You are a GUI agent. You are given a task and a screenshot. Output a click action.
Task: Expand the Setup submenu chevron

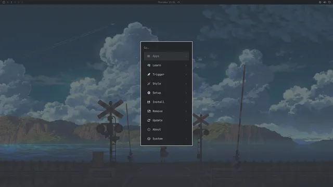(186, 93)
